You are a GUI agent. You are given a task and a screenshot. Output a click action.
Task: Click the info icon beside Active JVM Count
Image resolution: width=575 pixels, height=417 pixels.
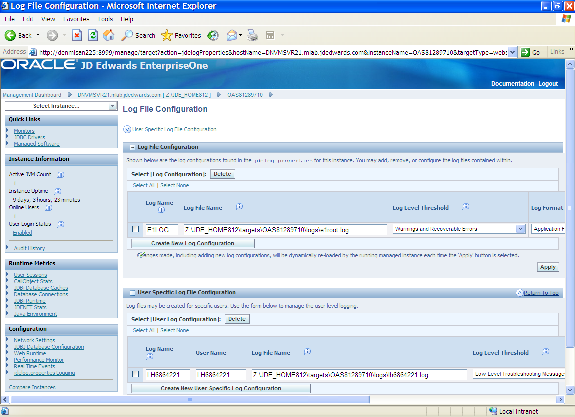pyautogui.click(x=61, y=175)
